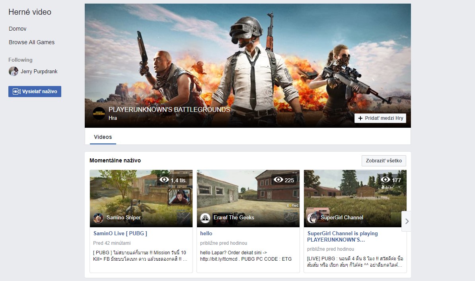
Task: Open the 'hello' video title link
Action: 206,233
